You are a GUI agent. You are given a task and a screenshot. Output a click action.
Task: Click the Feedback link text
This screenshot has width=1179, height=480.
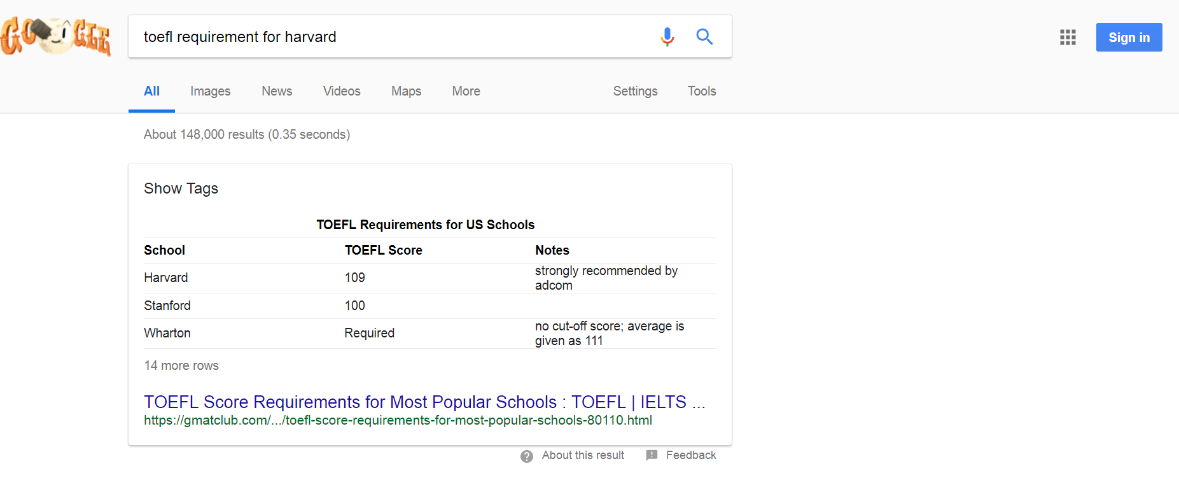(x=691, y=455)
